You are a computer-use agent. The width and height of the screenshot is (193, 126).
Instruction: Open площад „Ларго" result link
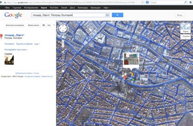pyautogui.click(x=14, y=35)
